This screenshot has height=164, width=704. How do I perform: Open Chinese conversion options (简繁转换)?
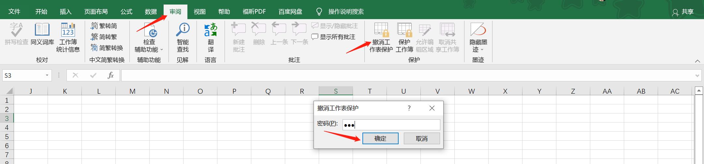[x=107, y=48]
